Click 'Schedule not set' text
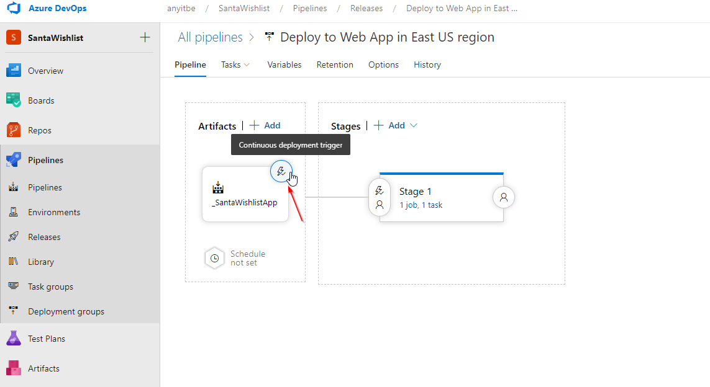Viewport: 710px width, 387px height. click(248, 258)
